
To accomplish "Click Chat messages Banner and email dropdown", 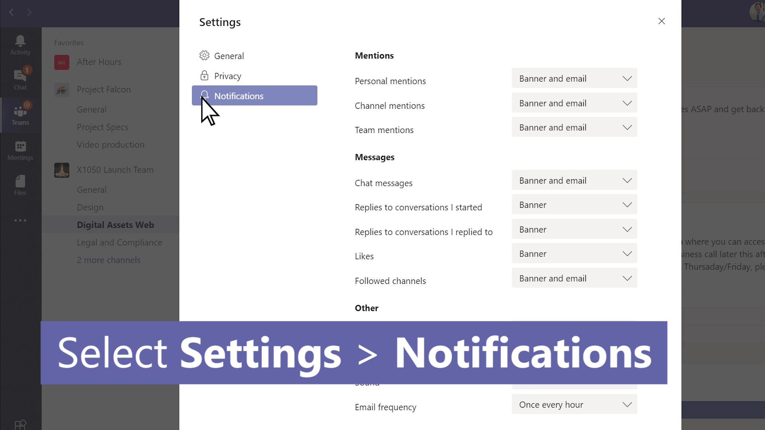I will point(574,181).
